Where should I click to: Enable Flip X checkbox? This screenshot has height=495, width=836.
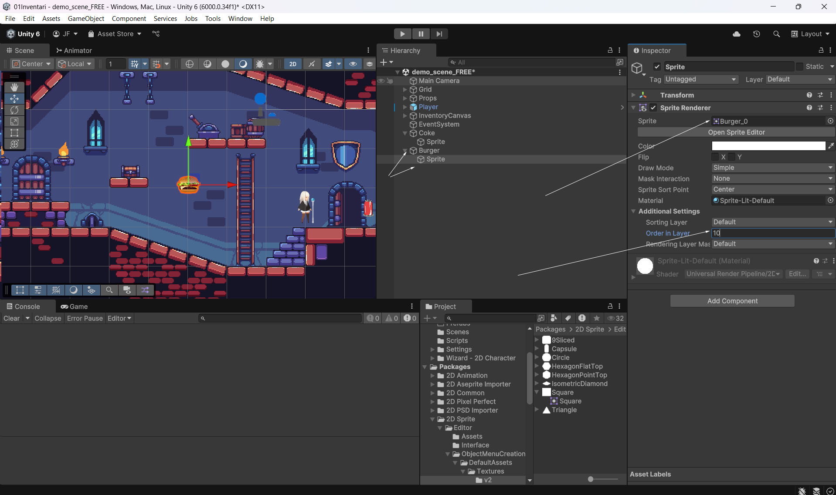click(715, 157)
